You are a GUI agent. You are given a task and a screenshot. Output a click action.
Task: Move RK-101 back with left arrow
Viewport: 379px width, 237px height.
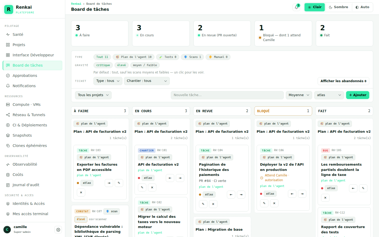point(170,178)
